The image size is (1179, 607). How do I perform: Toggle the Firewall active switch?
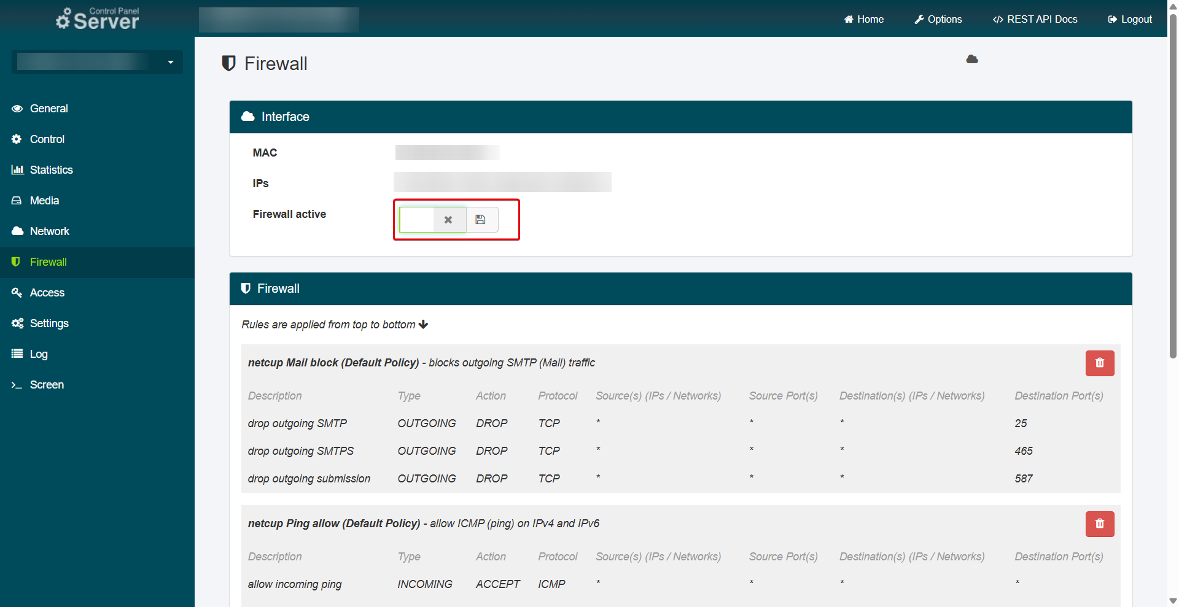[432, 220]
